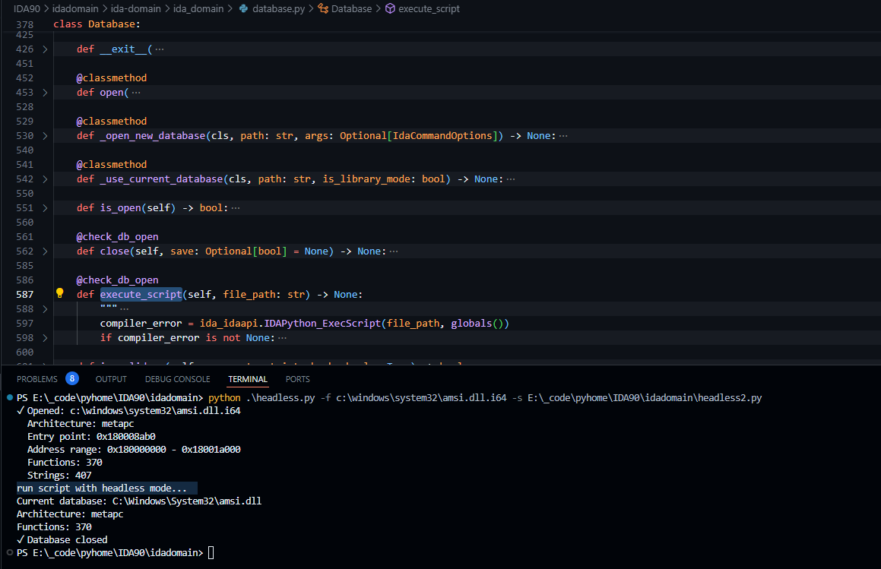Click the terminal prompt input cursor
This screenshot has width=881, height=569.
[211, 553]
